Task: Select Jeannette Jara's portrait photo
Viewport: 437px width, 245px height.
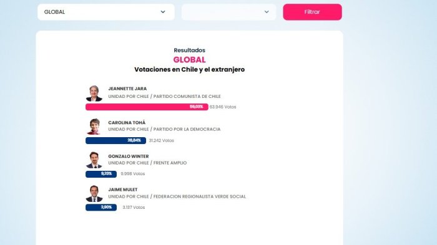Action: pos(94,94)
